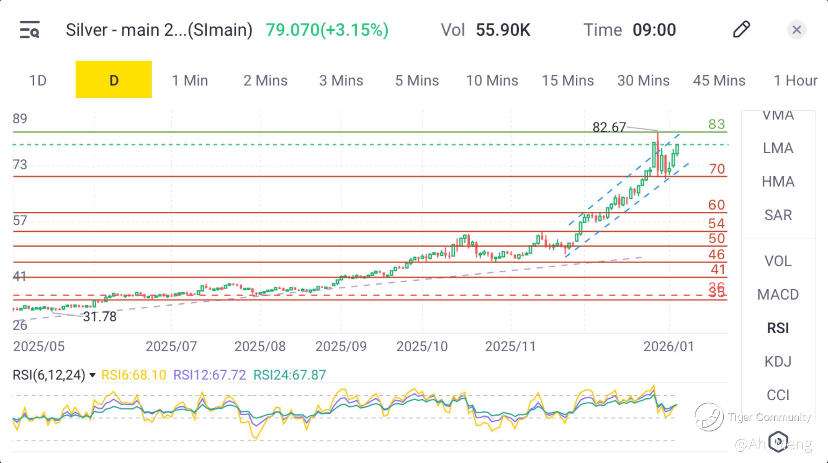
Task: Click the 82.67 high price label
Action: click(x=609, y=127)
